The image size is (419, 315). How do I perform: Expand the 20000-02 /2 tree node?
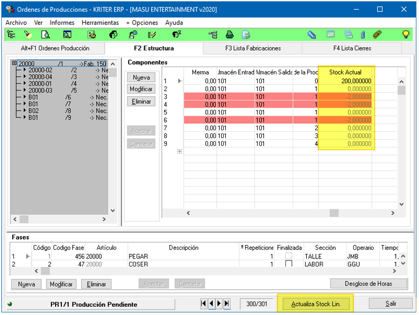(24, 70)
